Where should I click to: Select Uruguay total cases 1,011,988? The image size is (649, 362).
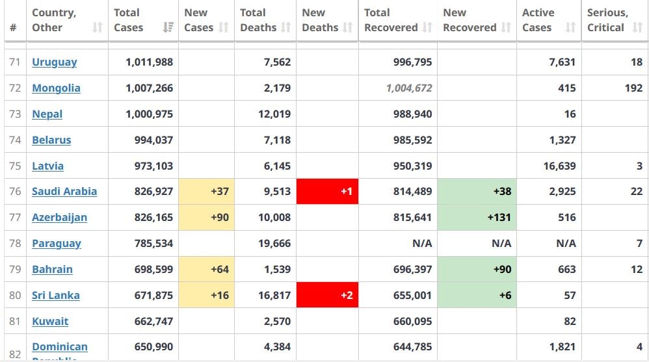[149, 62]
